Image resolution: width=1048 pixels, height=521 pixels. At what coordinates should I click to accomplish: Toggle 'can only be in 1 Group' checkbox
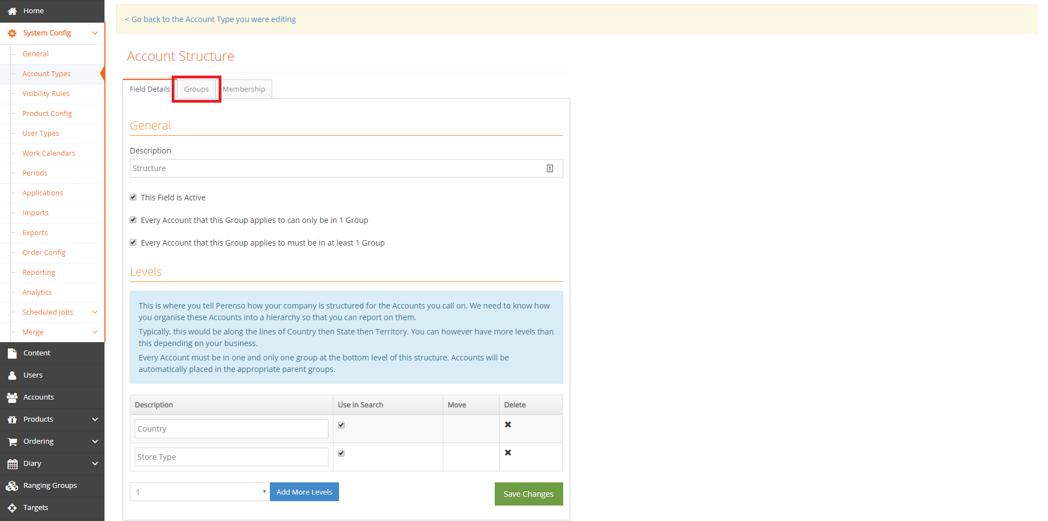tap(133, 220)
